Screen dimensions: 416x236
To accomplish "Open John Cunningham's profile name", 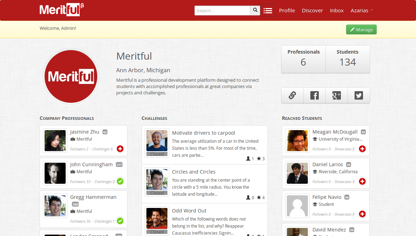I will pyautogui.click(x=92, y=164).
